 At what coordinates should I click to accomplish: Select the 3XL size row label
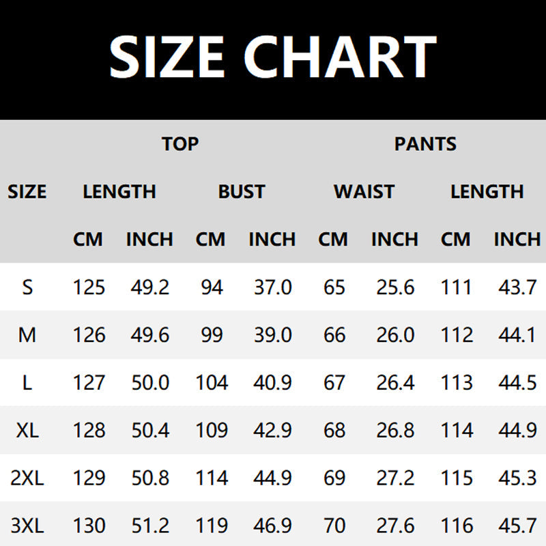coord(27,526)
